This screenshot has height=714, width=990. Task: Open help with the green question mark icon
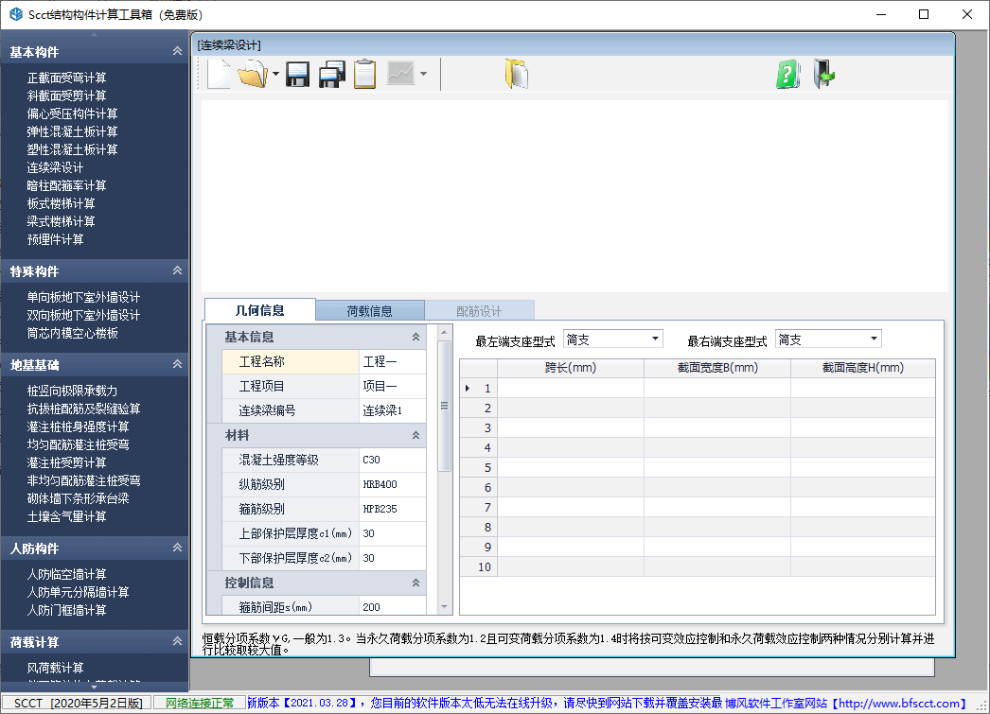(x=788, y=75)
